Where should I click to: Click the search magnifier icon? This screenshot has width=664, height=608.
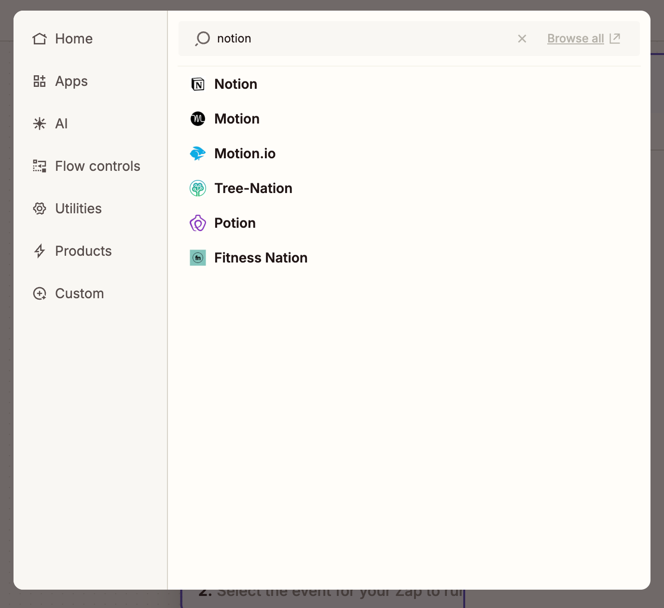coord(203,39)
